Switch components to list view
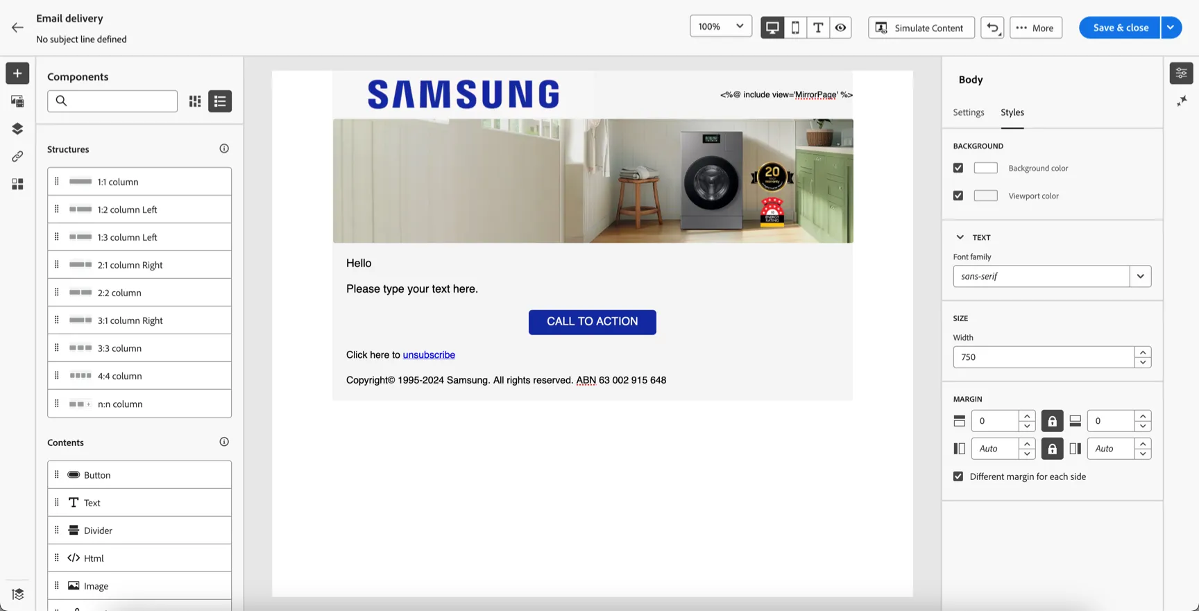The width and height of the screenshot is (1199, 611). (220, 101)
